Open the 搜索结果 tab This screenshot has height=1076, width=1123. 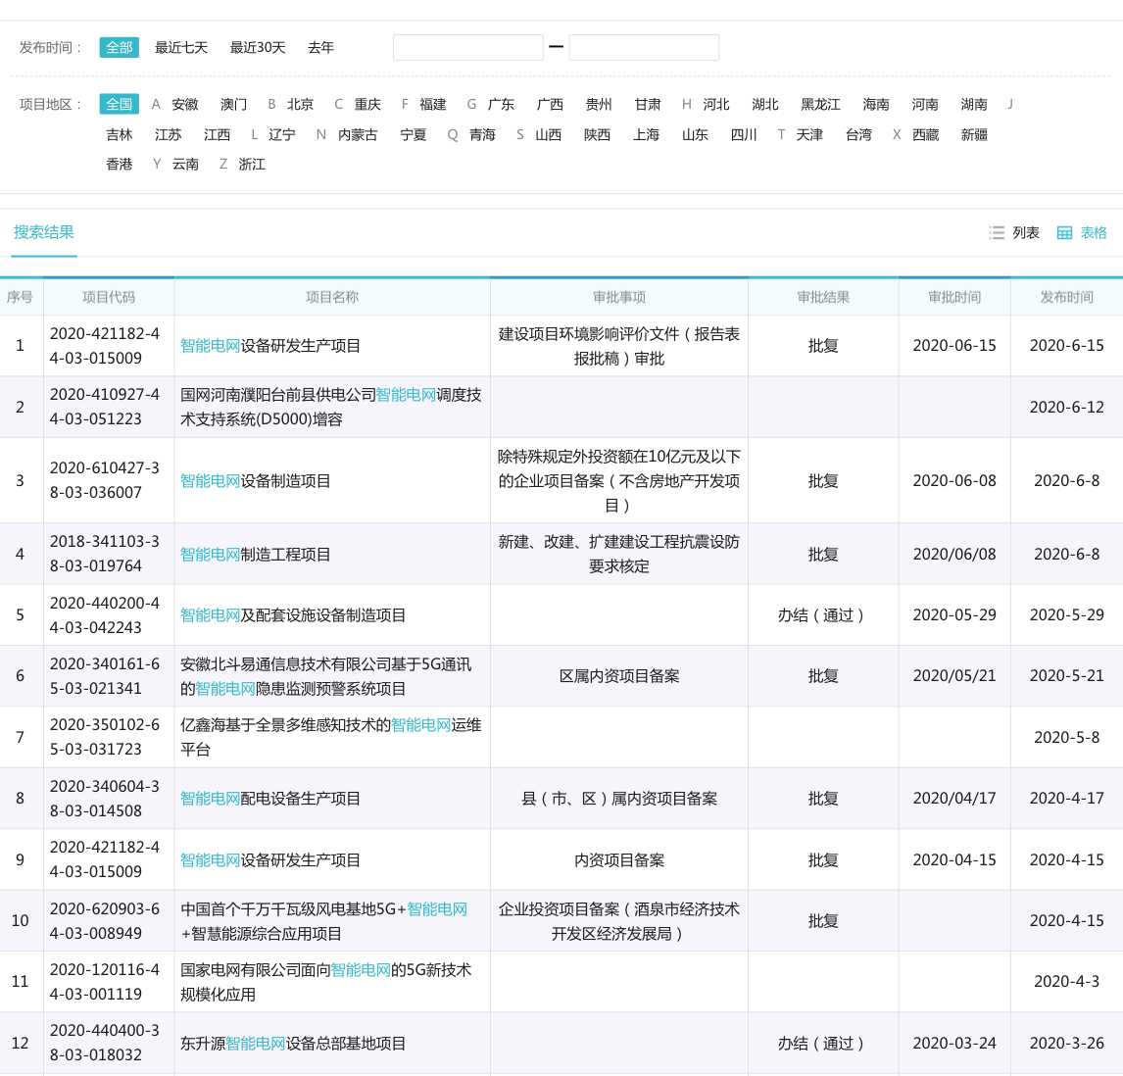point(44,232)
